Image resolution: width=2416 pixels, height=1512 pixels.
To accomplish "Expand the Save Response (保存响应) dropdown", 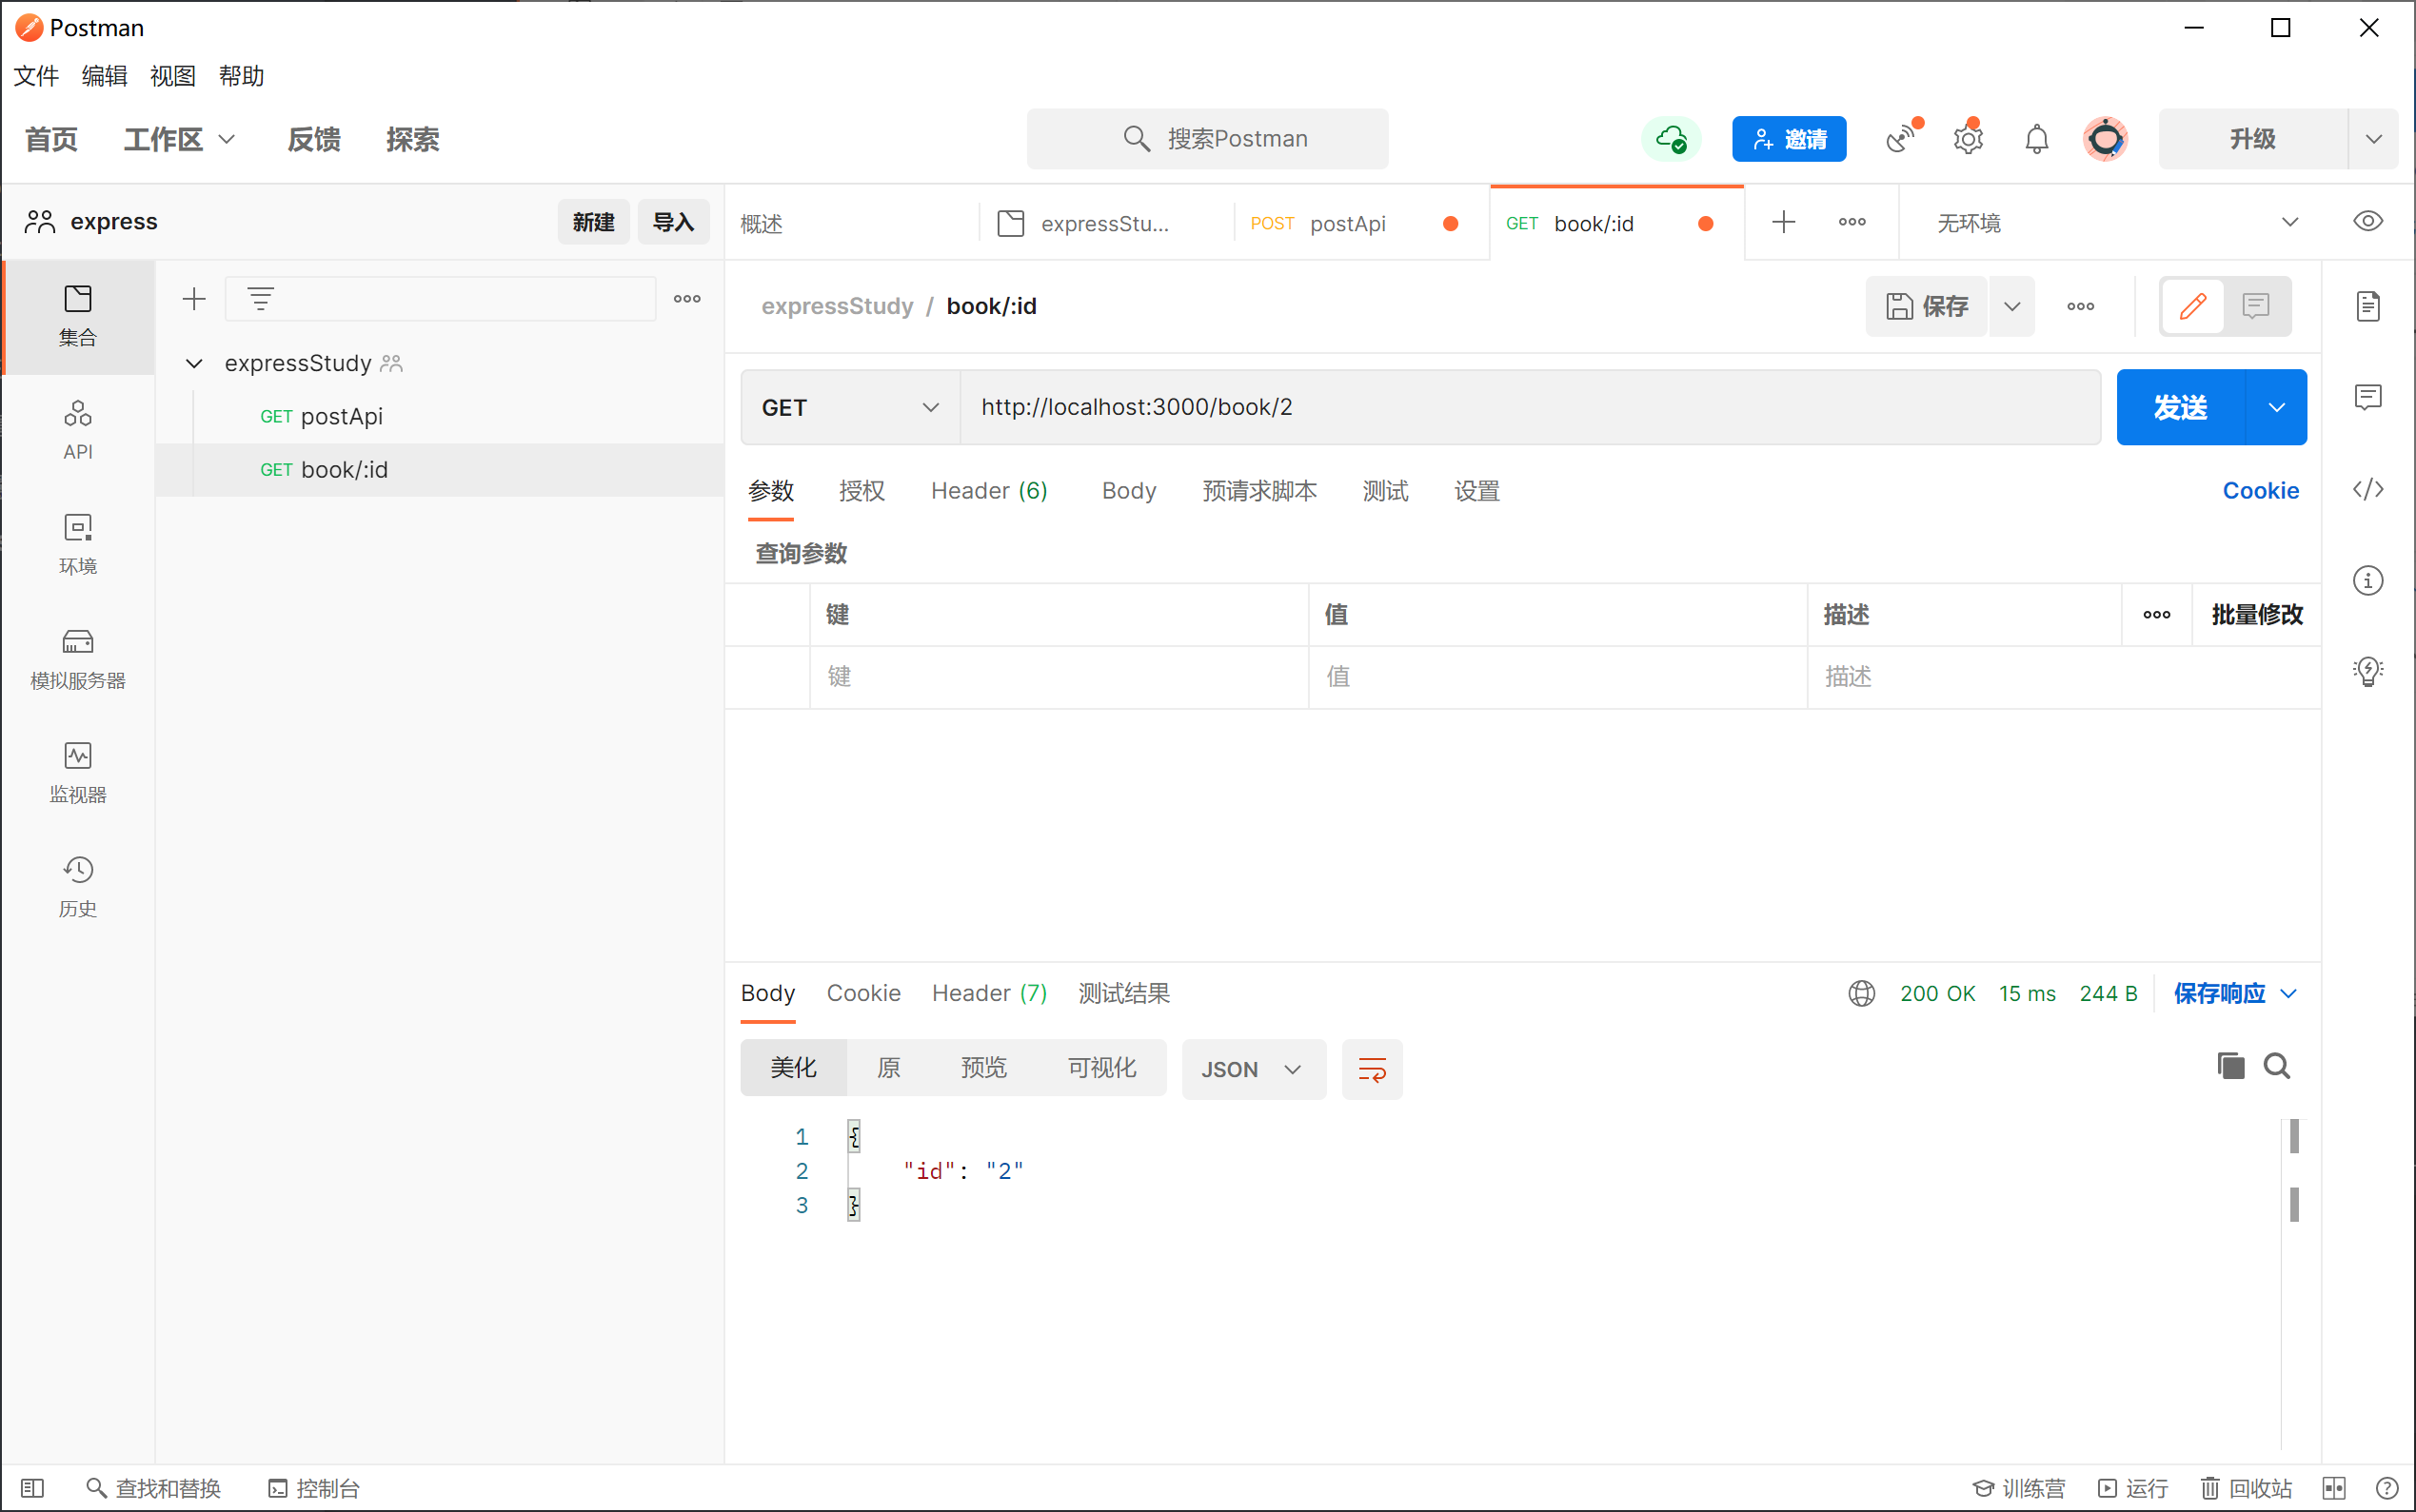I will click(x=2235, y=993).
